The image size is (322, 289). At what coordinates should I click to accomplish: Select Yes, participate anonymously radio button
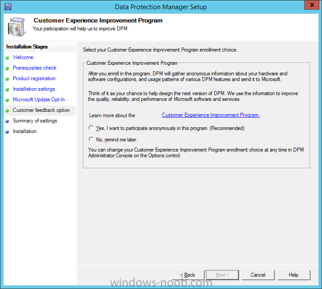pos(91,128)
